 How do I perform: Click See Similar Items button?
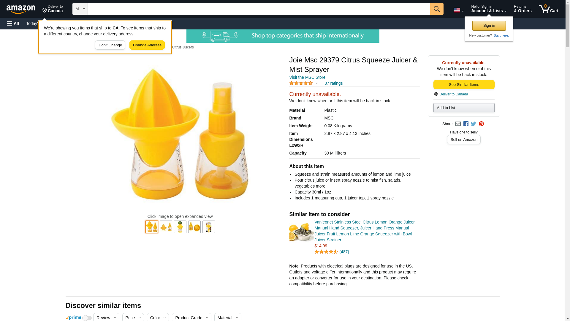tap(464, 85)
